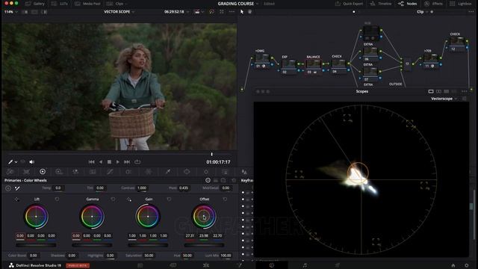Screen dimensions: 478x269
Task: Play the clip forward
Action: (118, 162)
